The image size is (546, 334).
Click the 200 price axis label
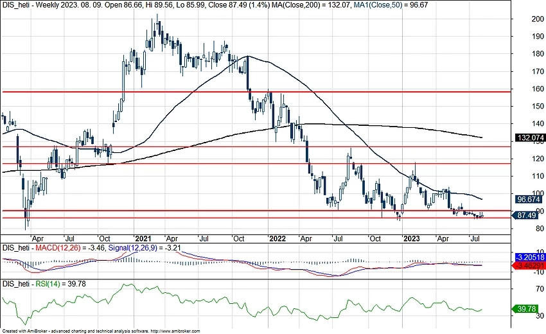[538, 19]
